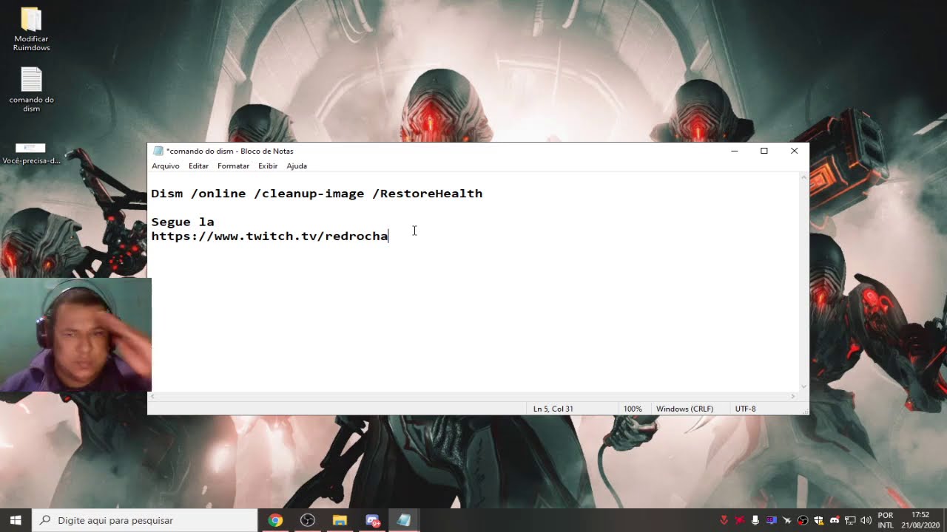Click the webcam overlay thumbnail
The width and height of the screenshot is (947, 532).
(75, 335)
